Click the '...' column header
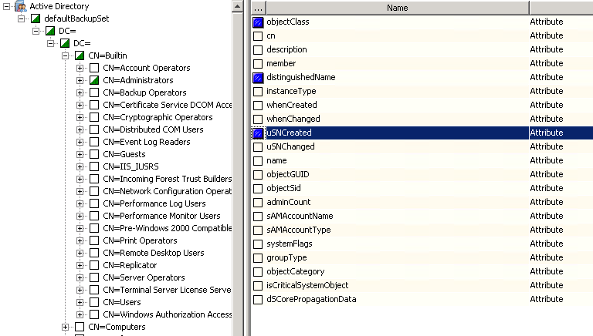Image resolution: width=593 pixels, height=336 pixels. point(259,8)
